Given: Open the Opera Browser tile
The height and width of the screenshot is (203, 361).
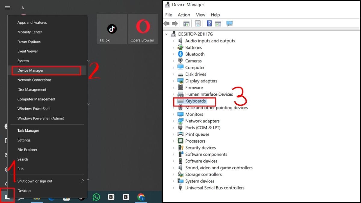Looking at the screenshot, I should click(x=143, y=29).
